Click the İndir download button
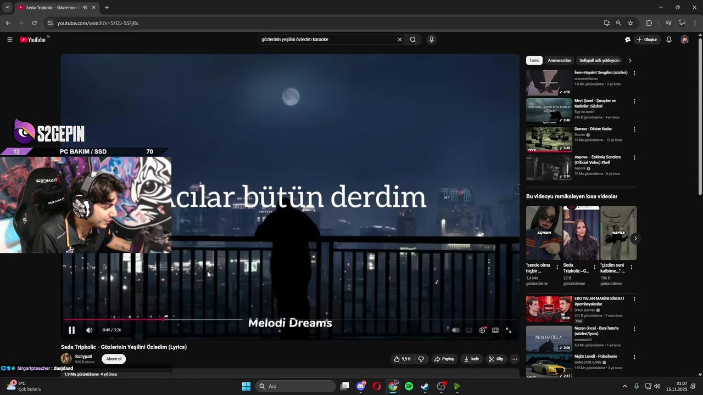This screenshot has height=395, width=703. (471, 359)
